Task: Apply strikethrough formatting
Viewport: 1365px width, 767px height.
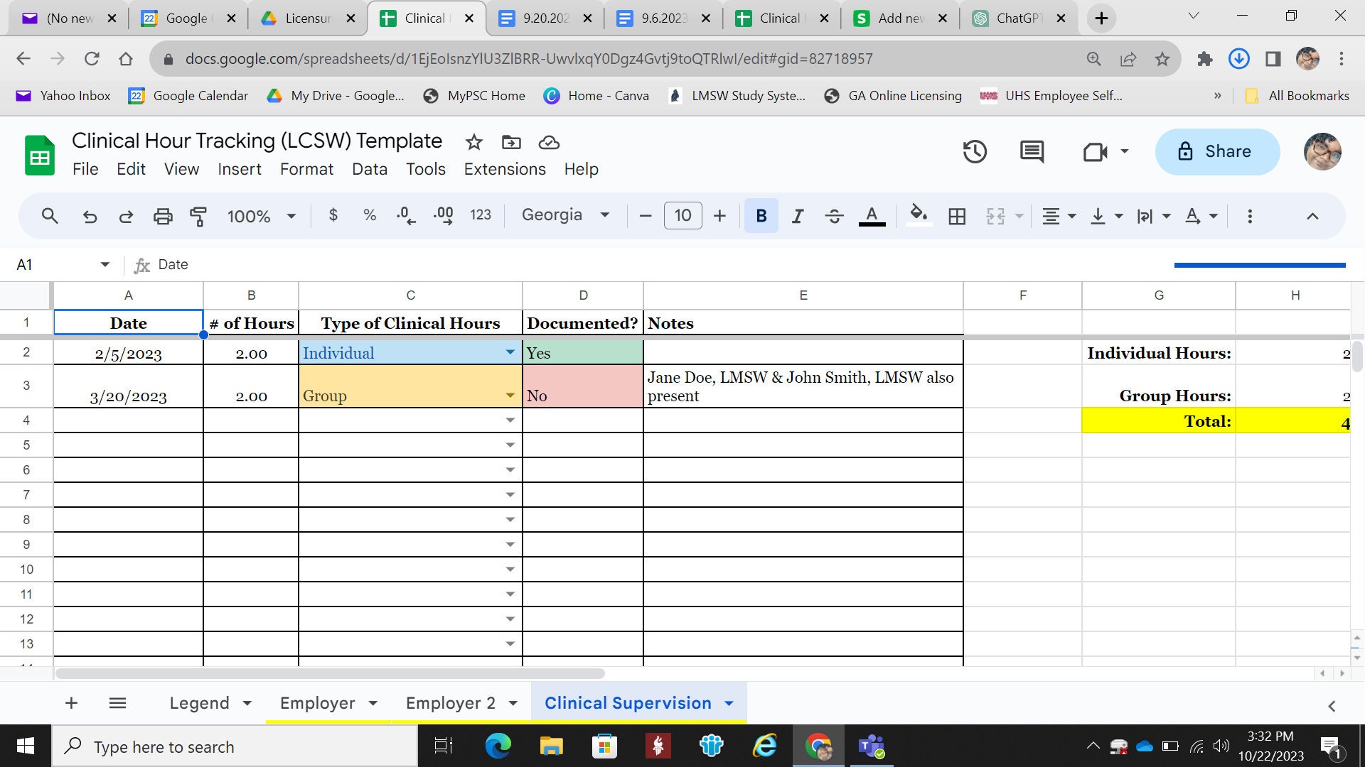Action: [x=834, y=215]
